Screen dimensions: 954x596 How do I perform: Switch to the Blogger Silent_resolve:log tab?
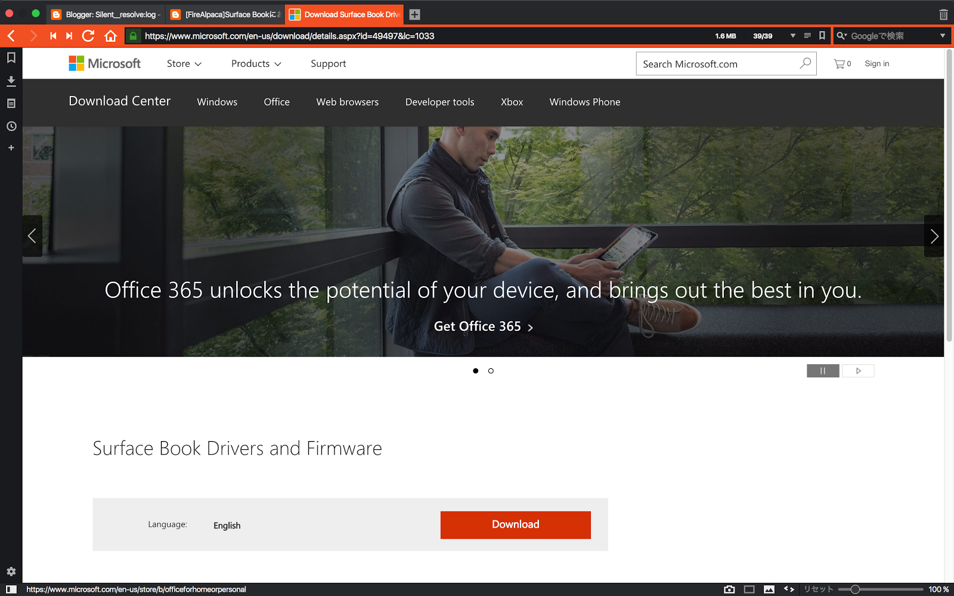tap(106, 14)
